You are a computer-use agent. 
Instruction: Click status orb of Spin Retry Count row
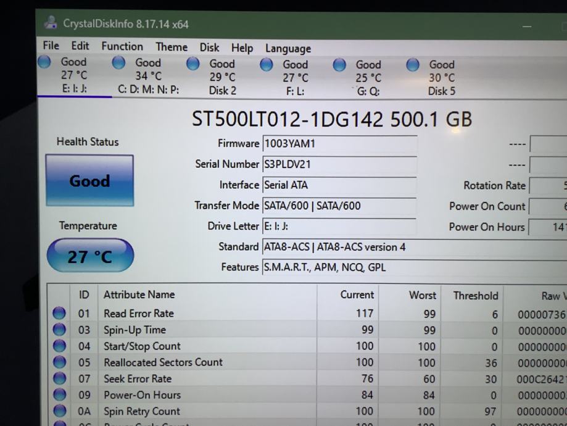60,411
